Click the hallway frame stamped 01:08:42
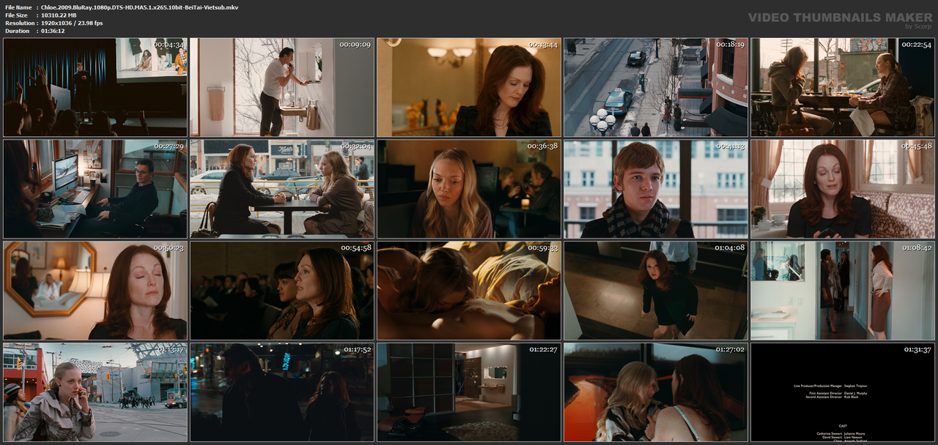The image size is (938, 445). click(x=843, y=291)
